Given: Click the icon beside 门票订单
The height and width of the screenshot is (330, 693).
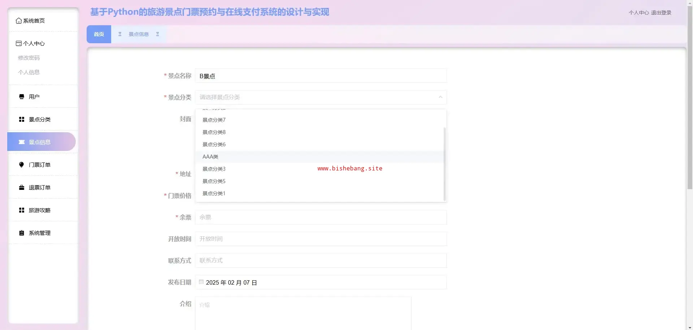Looking at the screenshot, I should 22,165.
